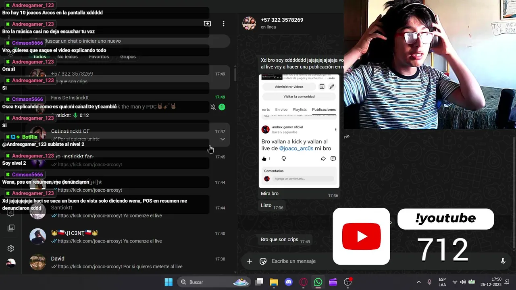
Task: Expand the chevron on Gatinstincktt OF chat
Action: coord(223,139)
